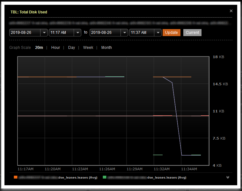The width and height of the screenshot is (242, 191).
Task: Open the 11:37 AM end time dropdown
Action: (x=158, y=33)
